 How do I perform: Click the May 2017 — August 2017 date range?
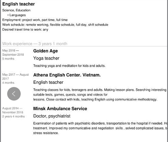(x=15, y=76)
